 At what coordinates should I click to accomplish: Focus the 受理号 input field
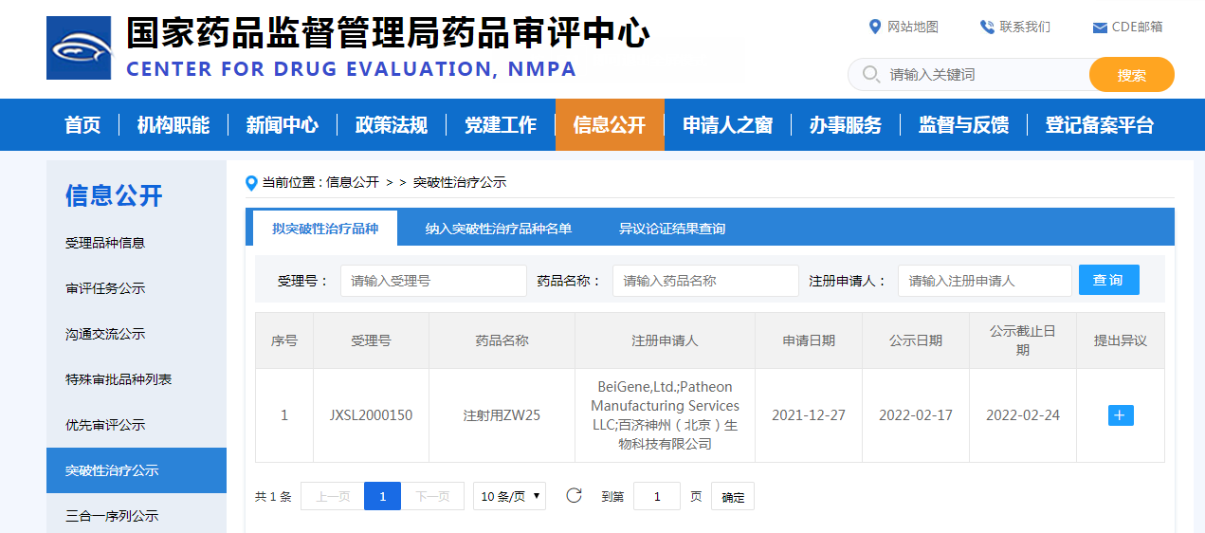pyautogui.click(x=433, y=281)
